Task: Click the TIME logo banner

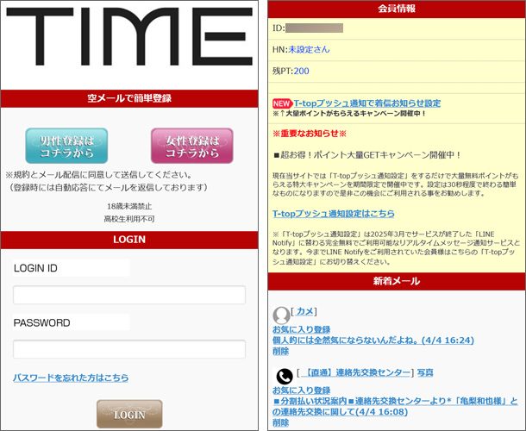Action: click(x=129, y=41)
